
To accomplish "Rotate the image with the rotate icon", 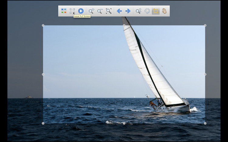I will point(147,11).
